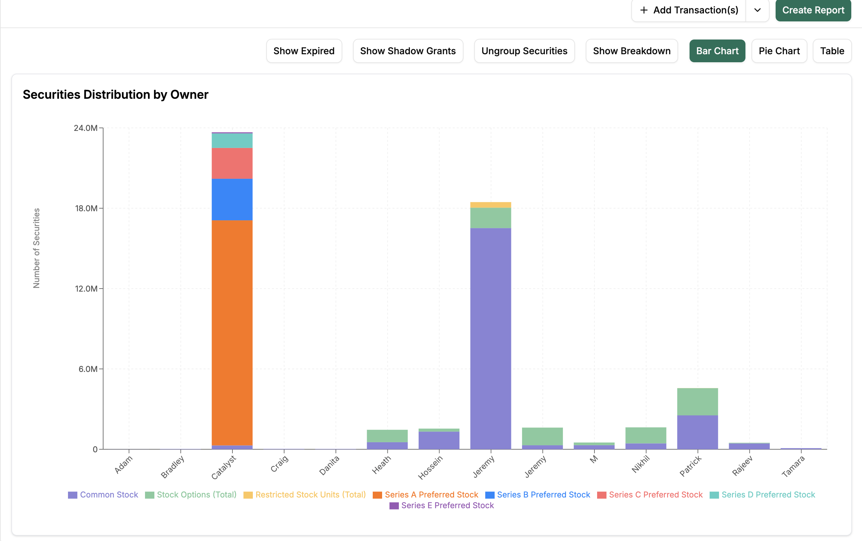Click Patrick's green Stock Options bar segment
The height and width of the screenshot is (541, 862).
[x=697, y=402]
